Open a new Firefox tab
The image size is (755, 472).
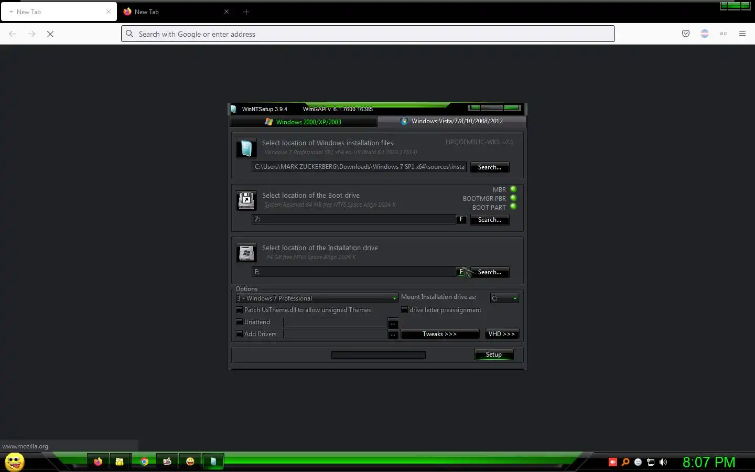click(x=246, y=12)
